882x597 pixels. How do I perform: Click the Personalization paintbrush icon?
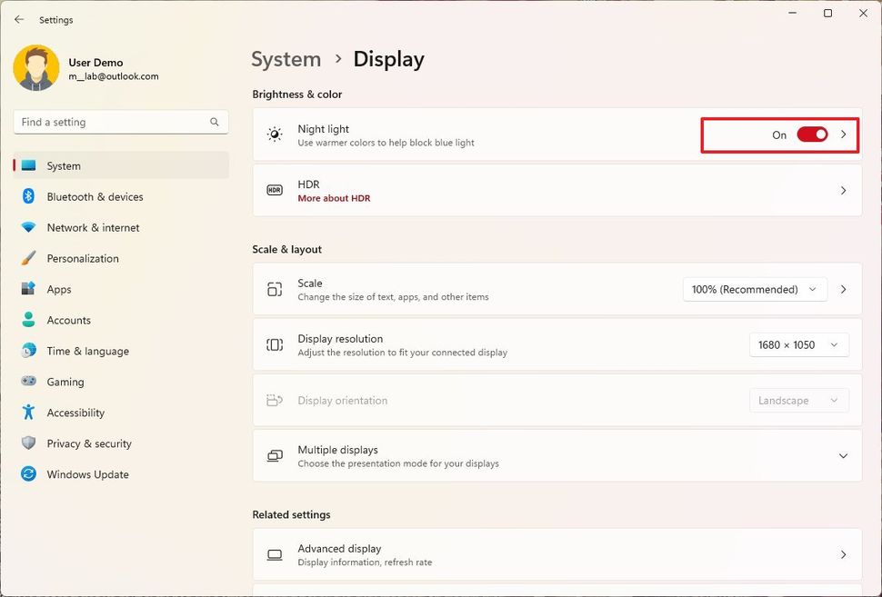coord(28,258)
